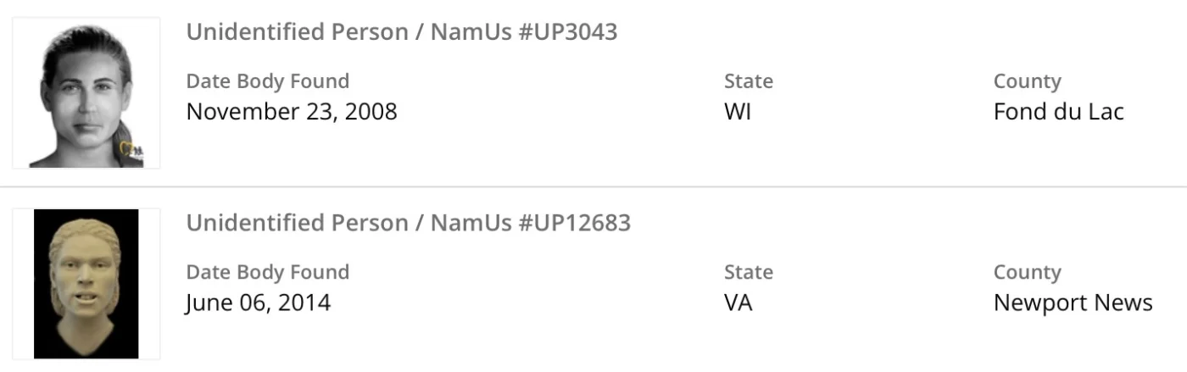The height and width of the screenshot is (372, 1187).
Task: Click the divider line between the two cases
Action: pyautogui.click(x=593, y=186)
